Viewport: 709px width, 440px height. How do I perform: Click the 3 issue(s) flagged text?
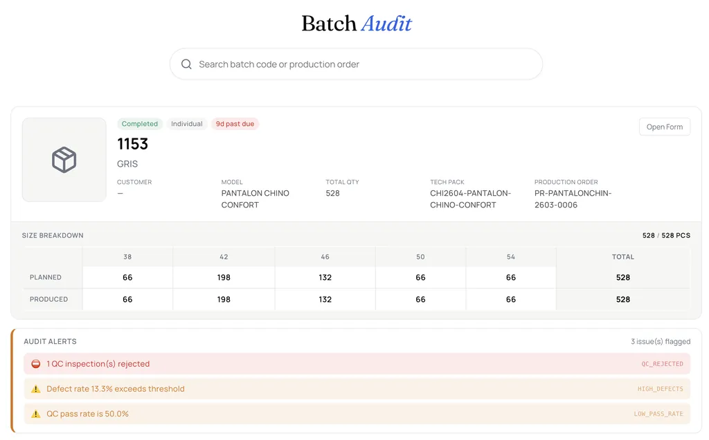pyautogui.click(x=661, y=342)
